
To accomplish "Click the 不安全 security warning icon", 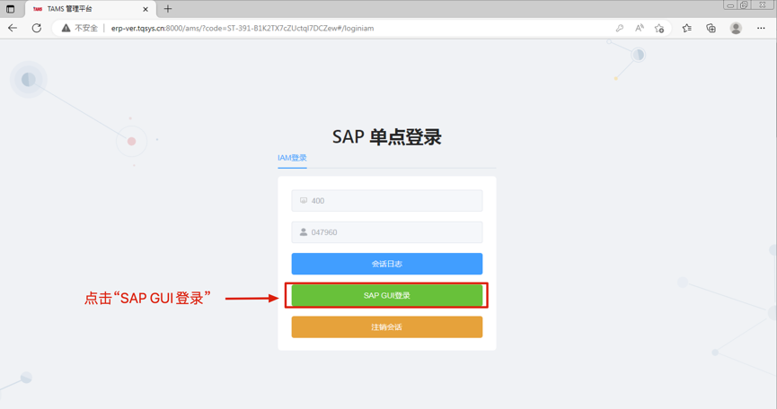I will tap(66, 28).
